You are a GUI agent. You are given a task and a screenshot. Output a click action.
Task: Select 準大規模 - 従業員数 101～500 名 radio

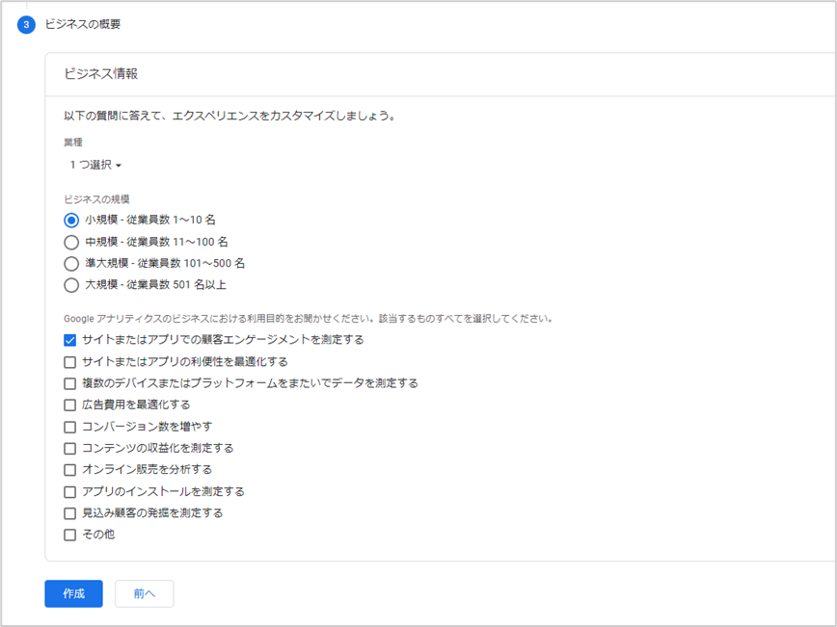pos(71,263)
